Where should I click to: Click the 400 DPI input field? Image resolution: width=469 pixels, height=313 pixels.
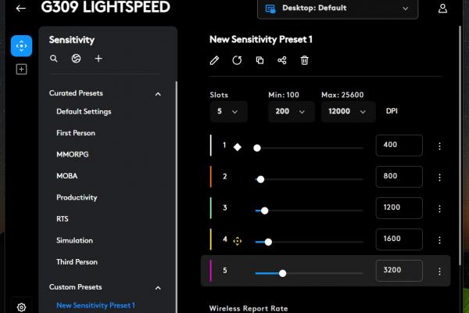pos(399,146)
